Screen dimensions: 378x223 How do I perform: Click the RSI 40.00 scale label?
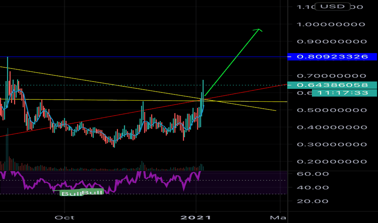click(x=313, y=188)
